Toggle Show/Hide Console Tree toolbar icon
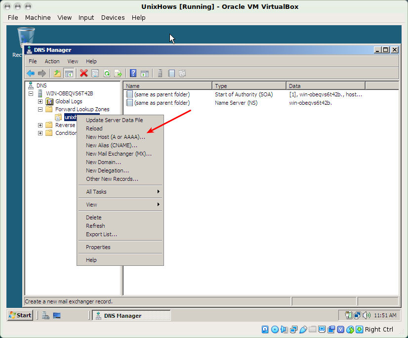408x338 pixels. [69, 74]
